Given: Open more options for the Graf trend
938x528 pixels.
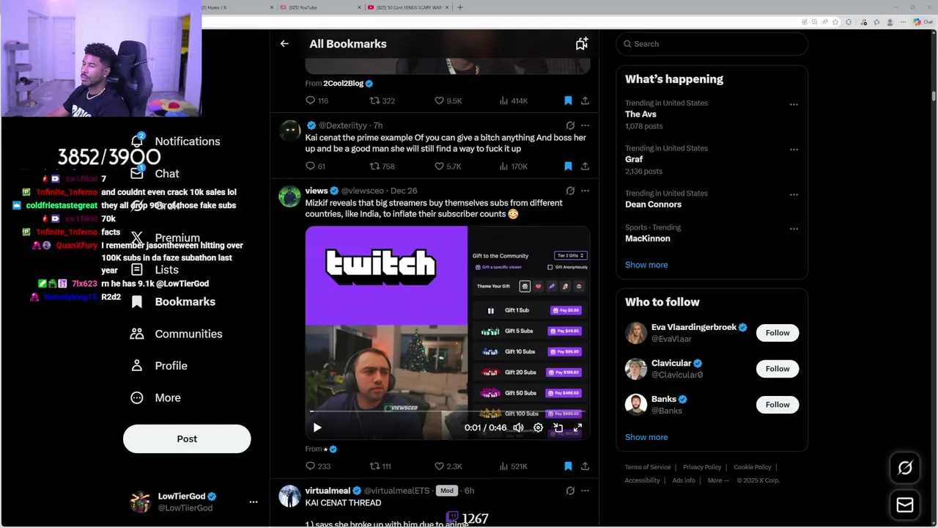Looking at the screenshot, I should tap(794, 150).
